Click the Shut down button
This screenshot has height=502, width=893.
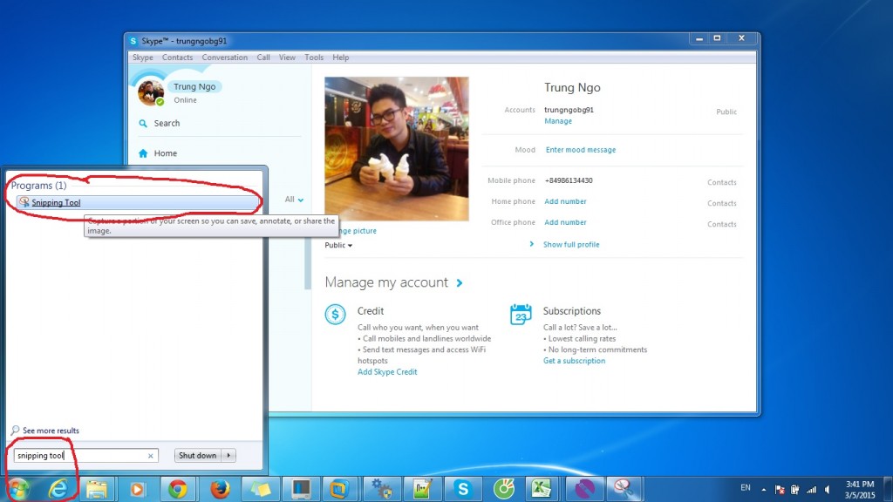tap(198, 455)
